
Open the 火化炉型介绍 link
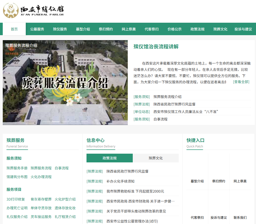(65, 199)
